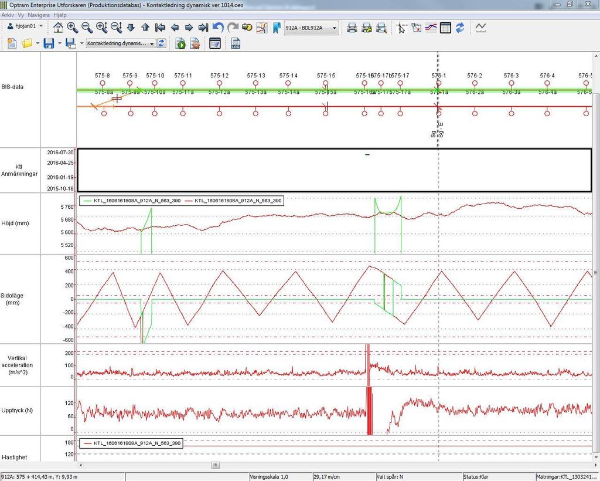Expand the Save As dropdown arrow
600x481 pixels.
[x=81, y=43]
